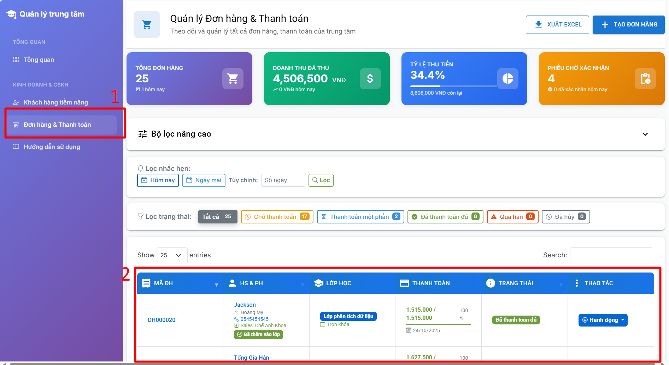Toggle the Quá hạn status filter
The image size is (669, 365).
tap(512, 217)
